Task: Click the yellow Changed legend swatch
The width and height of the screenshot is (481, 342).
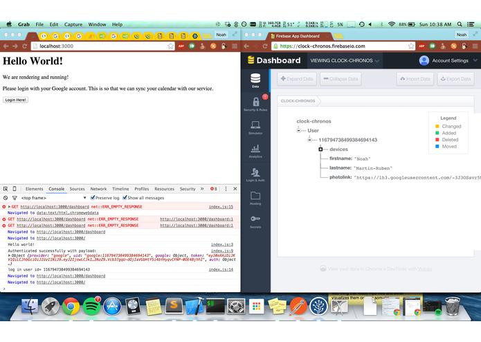Action: (437, 127)
